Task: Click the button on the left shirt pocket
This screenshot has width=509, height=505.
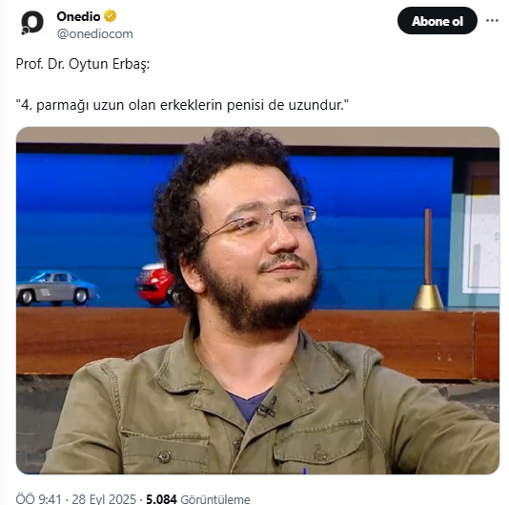Action: 164,457
